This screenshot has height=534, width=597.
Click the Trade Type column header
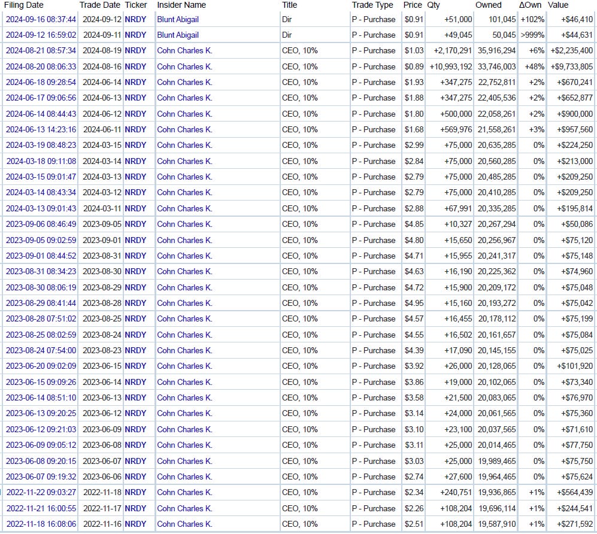point(372,5)
